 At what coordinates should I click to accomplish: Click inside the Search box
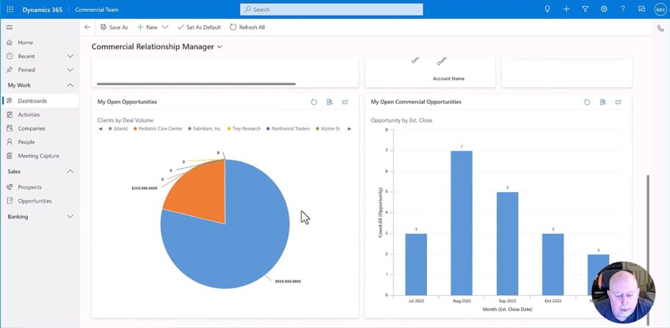tap(332, 10)
